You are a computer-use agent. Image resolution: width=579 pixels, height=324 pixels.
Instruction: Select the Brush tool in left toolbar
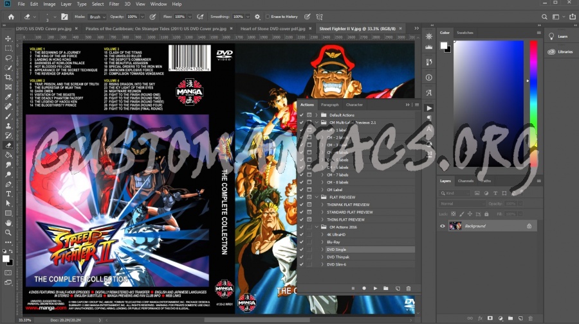pos(8,116)
